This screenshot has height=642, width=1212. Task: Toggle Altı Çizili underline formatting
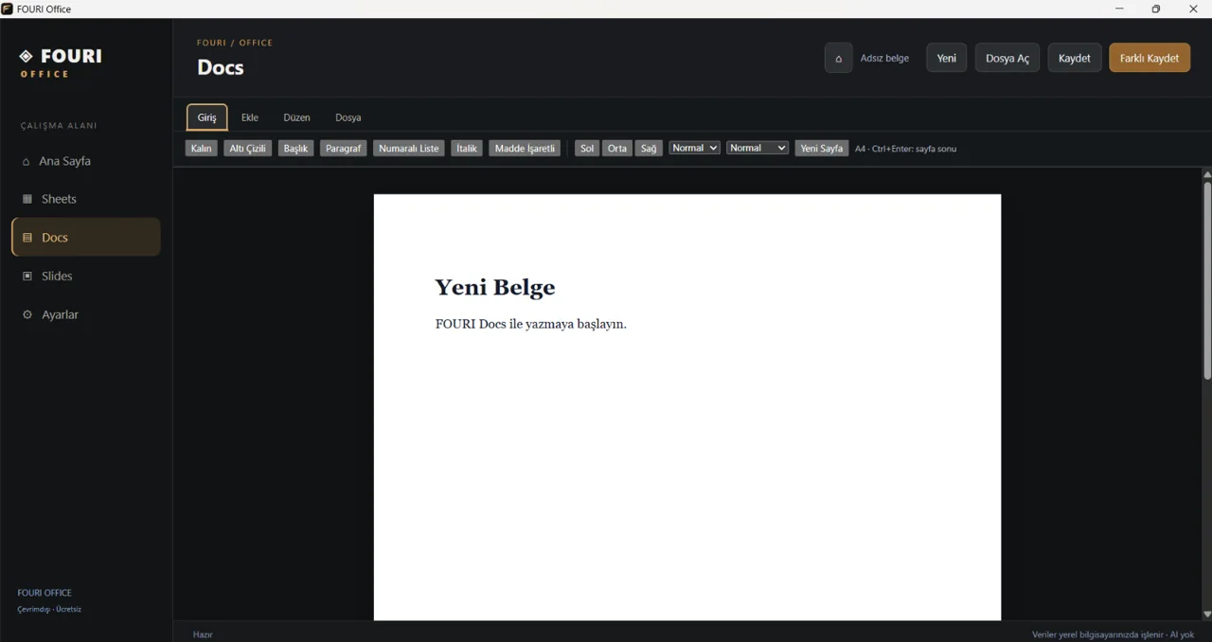point(248,149)
